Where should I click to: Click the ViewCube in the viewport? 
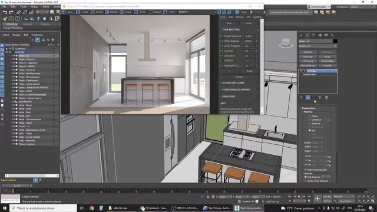(286, 43)
